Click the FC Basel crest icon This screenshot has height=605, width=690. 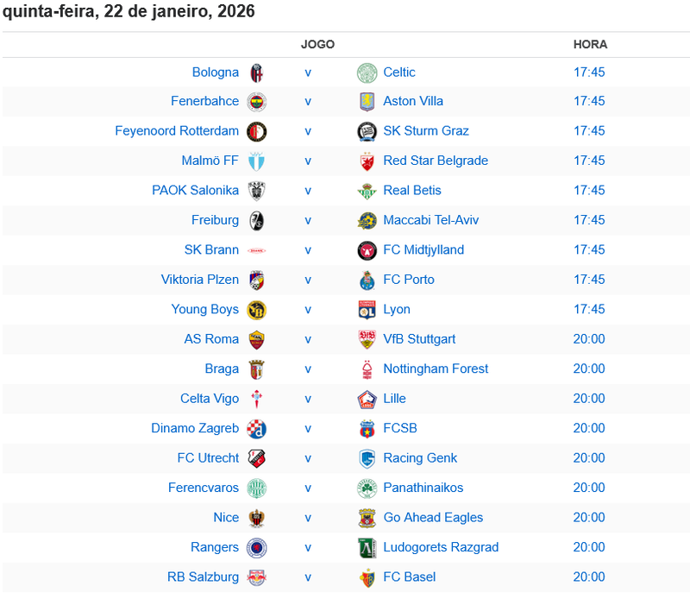[367, 578]
